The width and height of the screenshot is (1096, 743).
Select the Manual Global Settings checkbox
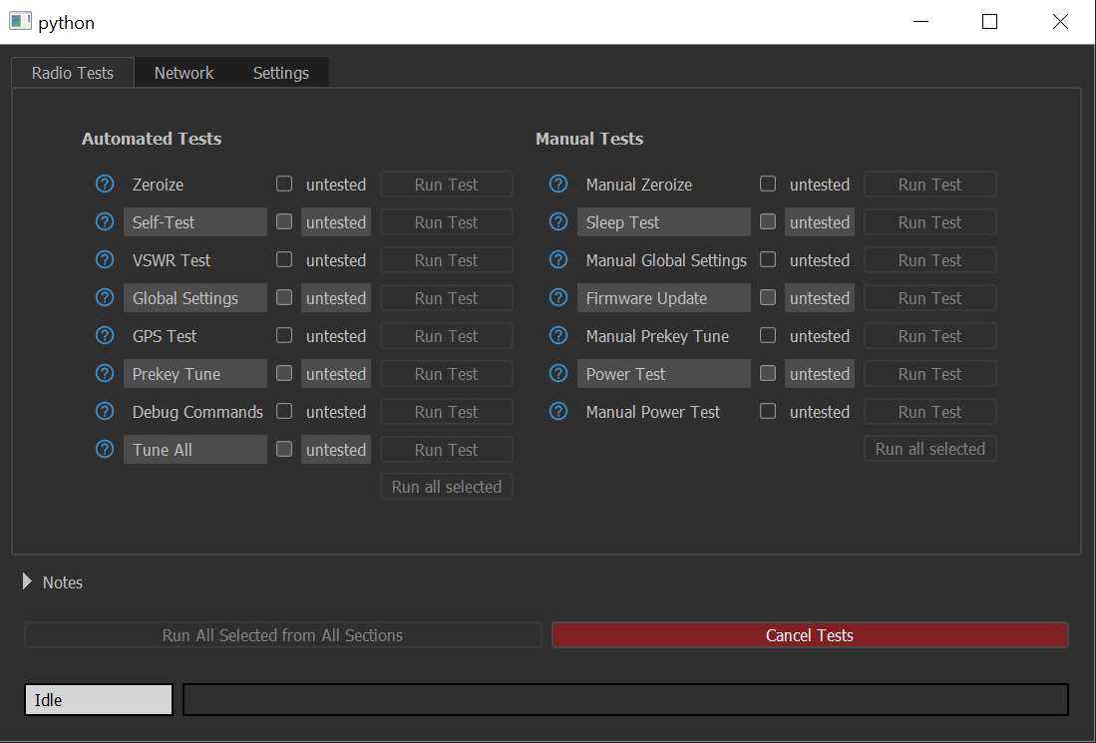768,260
